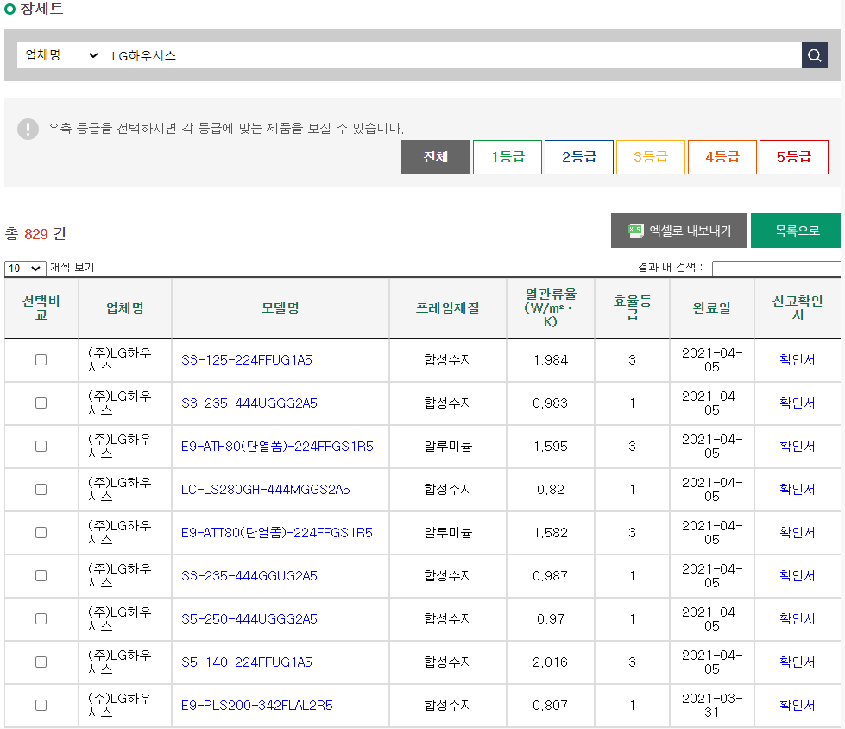Screen dimensions: 845x729
Task: Click the 완료일 column header
Action: pos(712,307)
